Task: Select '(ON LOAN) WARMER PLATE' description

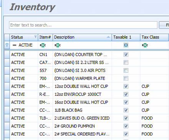Action: tap(80, 78)
